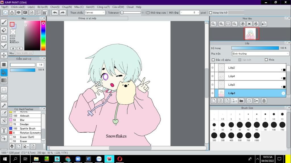The width and height of the screenshot is (291, 163).
Task: Rotate the canvas left in the Navigator
Action: click(x=243, y=24)
